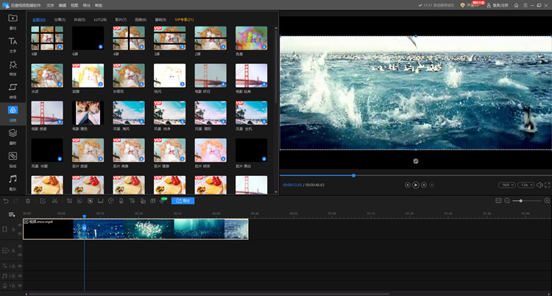Open the 配乐 music panel in sidebar
Image resolution: width=552 pixels, height=296 pixels.
(x=13, y=182)
